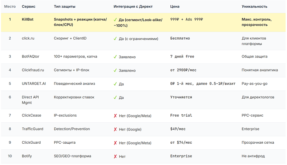Click the green checkmark in UNTARGET.AI row
287x165 pixels.
(115, 84)
